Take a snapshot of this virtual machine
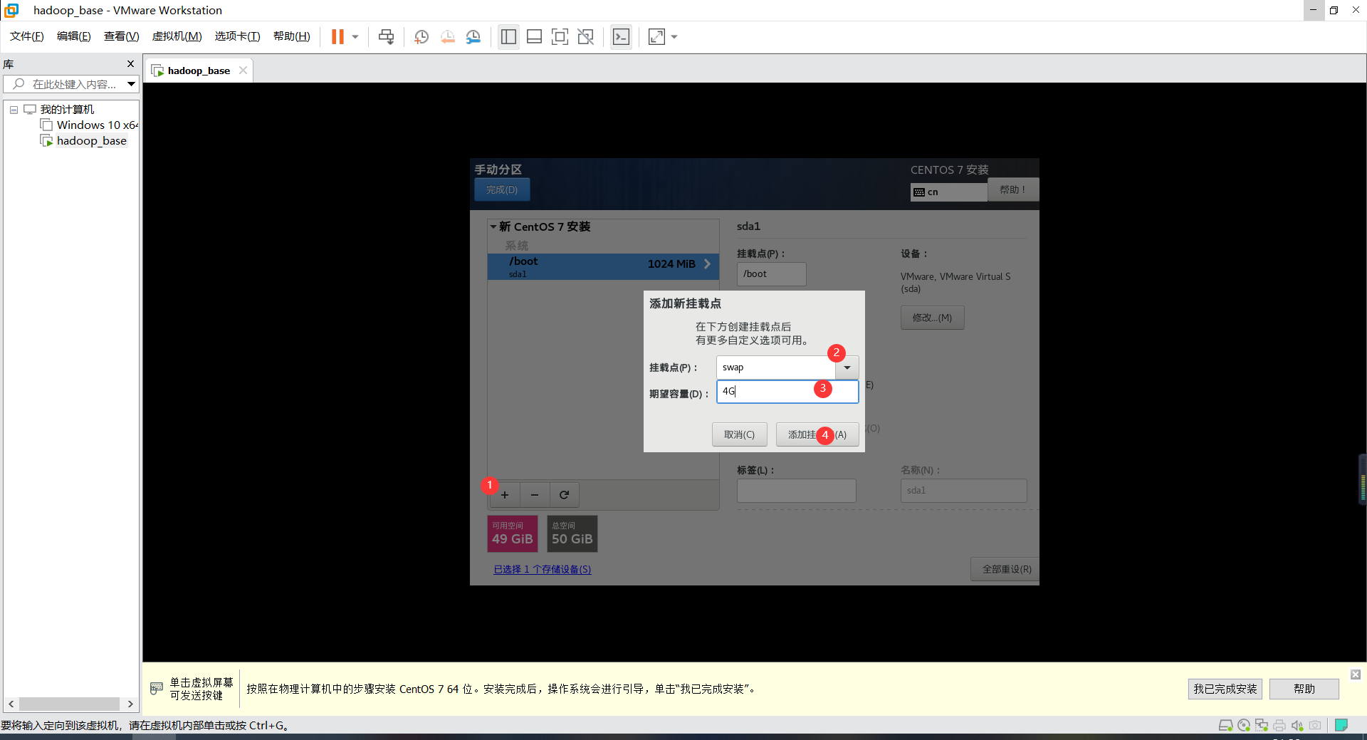Image resolution: width=1367 pixels, height=740 pixels. pyautogui.click(x=421, y=36)
